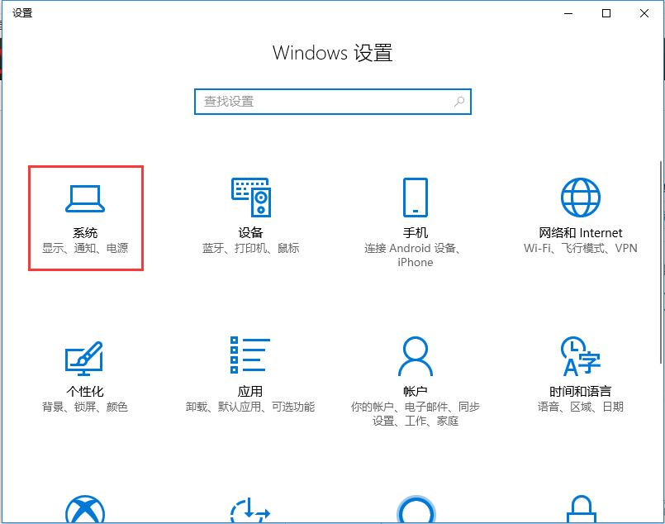This screenshot has width=665, height=524.
Task: Click the magnifier icon in search box
Action: point(459,102)
